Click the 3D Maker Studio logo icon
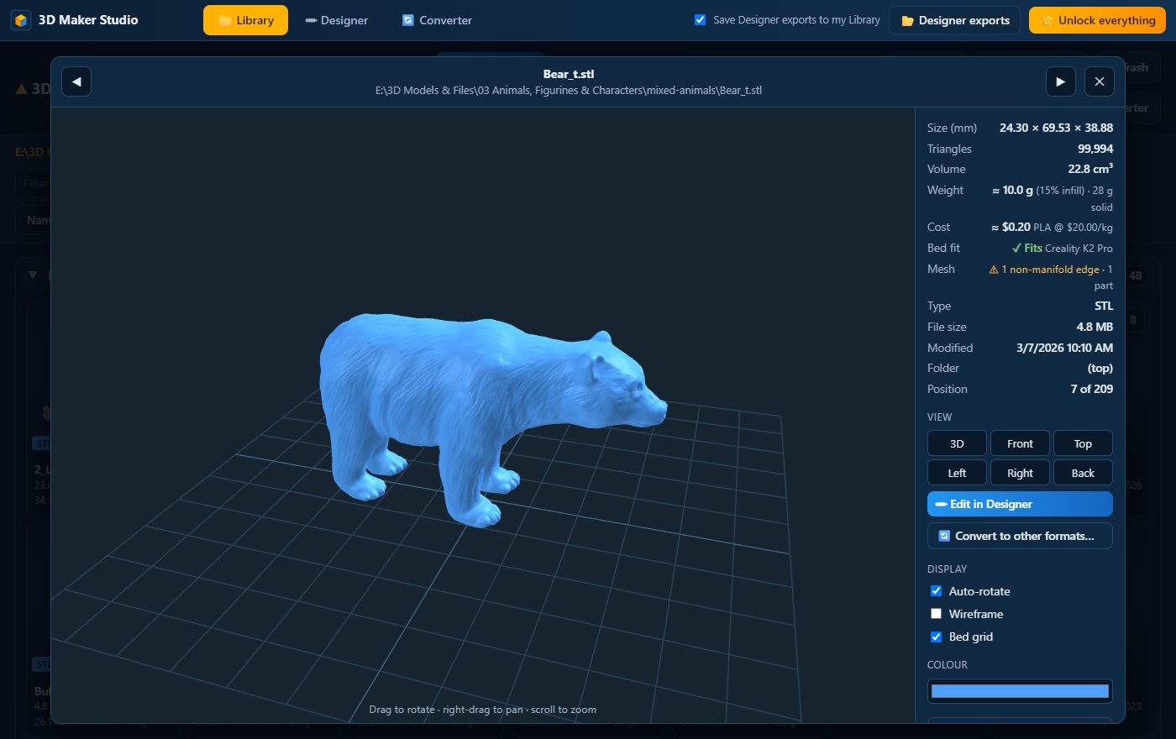Screen dimensions: 1176x739 point(21,20)
